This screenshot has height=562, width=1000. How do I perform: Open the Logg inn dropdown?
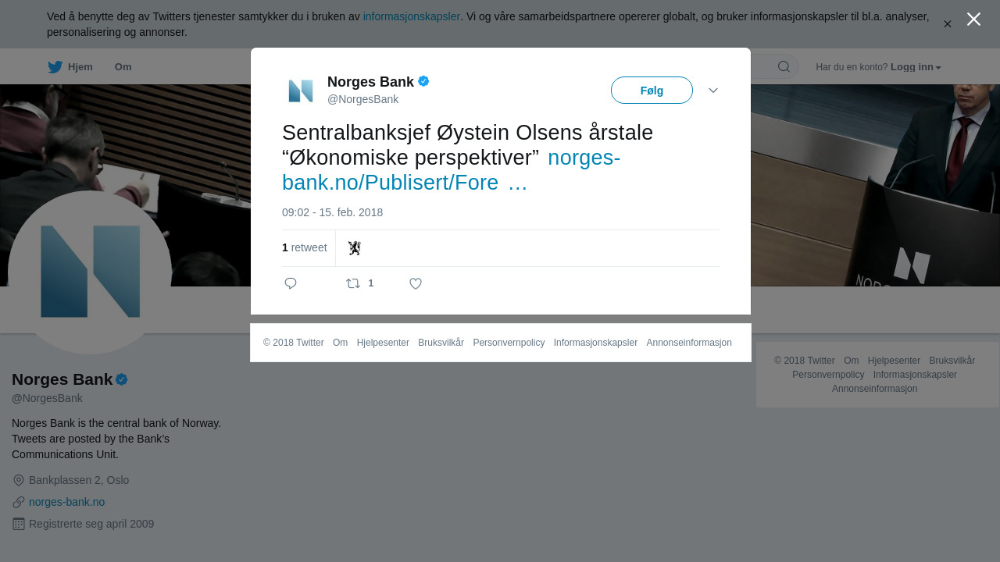click(916, 67)
